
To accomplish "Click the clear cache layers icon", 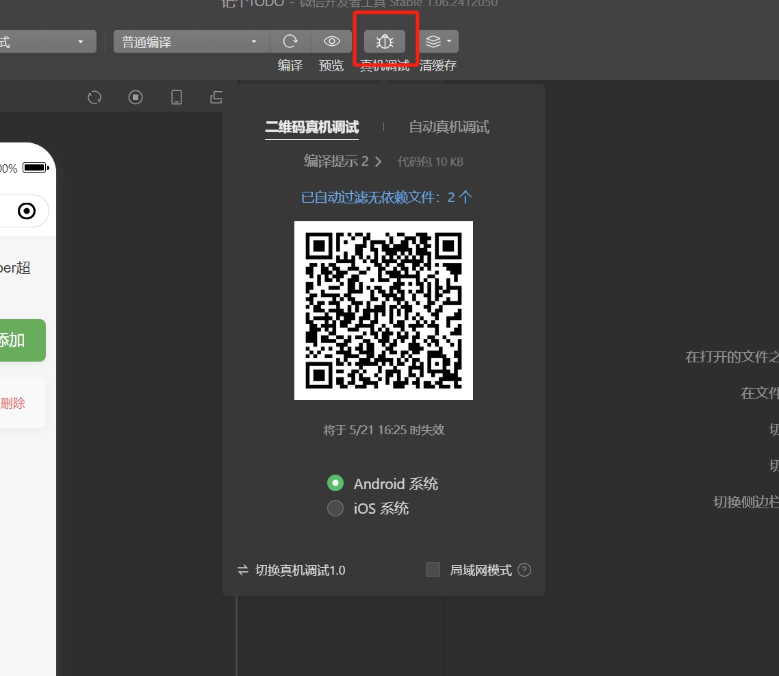I will 433,41.
